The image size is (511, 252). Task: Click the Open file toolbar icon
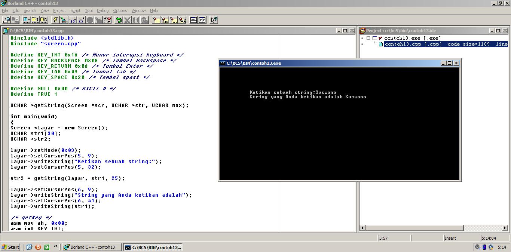(6, 20)
